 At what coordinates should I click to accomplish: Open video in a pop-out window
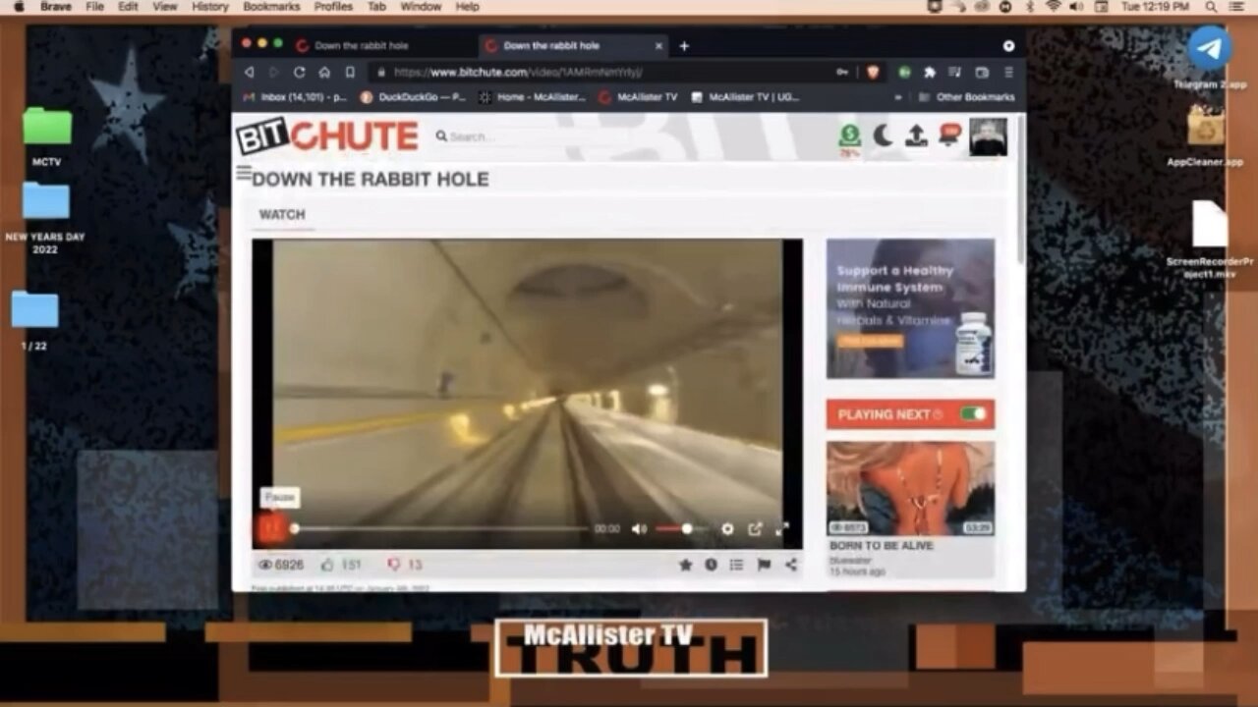click(x=755, y=529)
